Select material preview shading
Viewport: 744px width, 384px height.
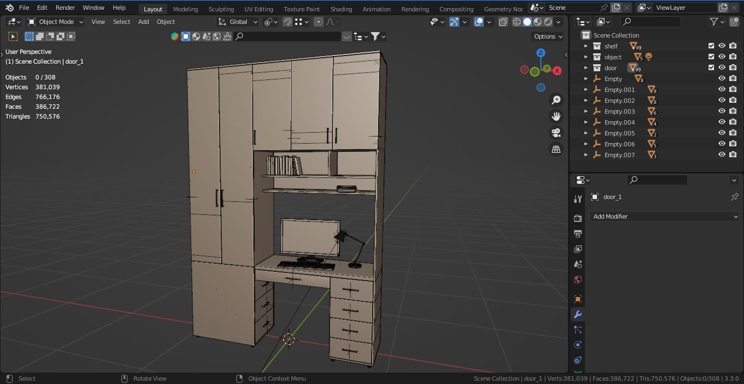[x=538, y=22]
